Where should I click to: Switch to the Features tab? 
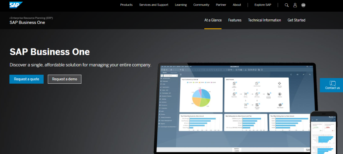point(235,20)
